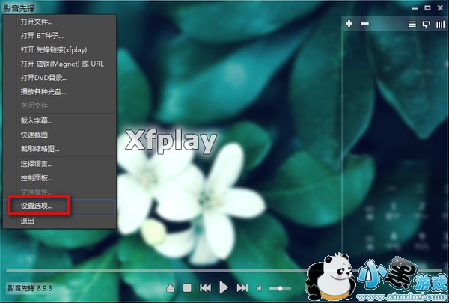Screen dimensions: 449x303
Task: Click the screen/display icon in playlist toolbar
Action: [x=426, y=25]
